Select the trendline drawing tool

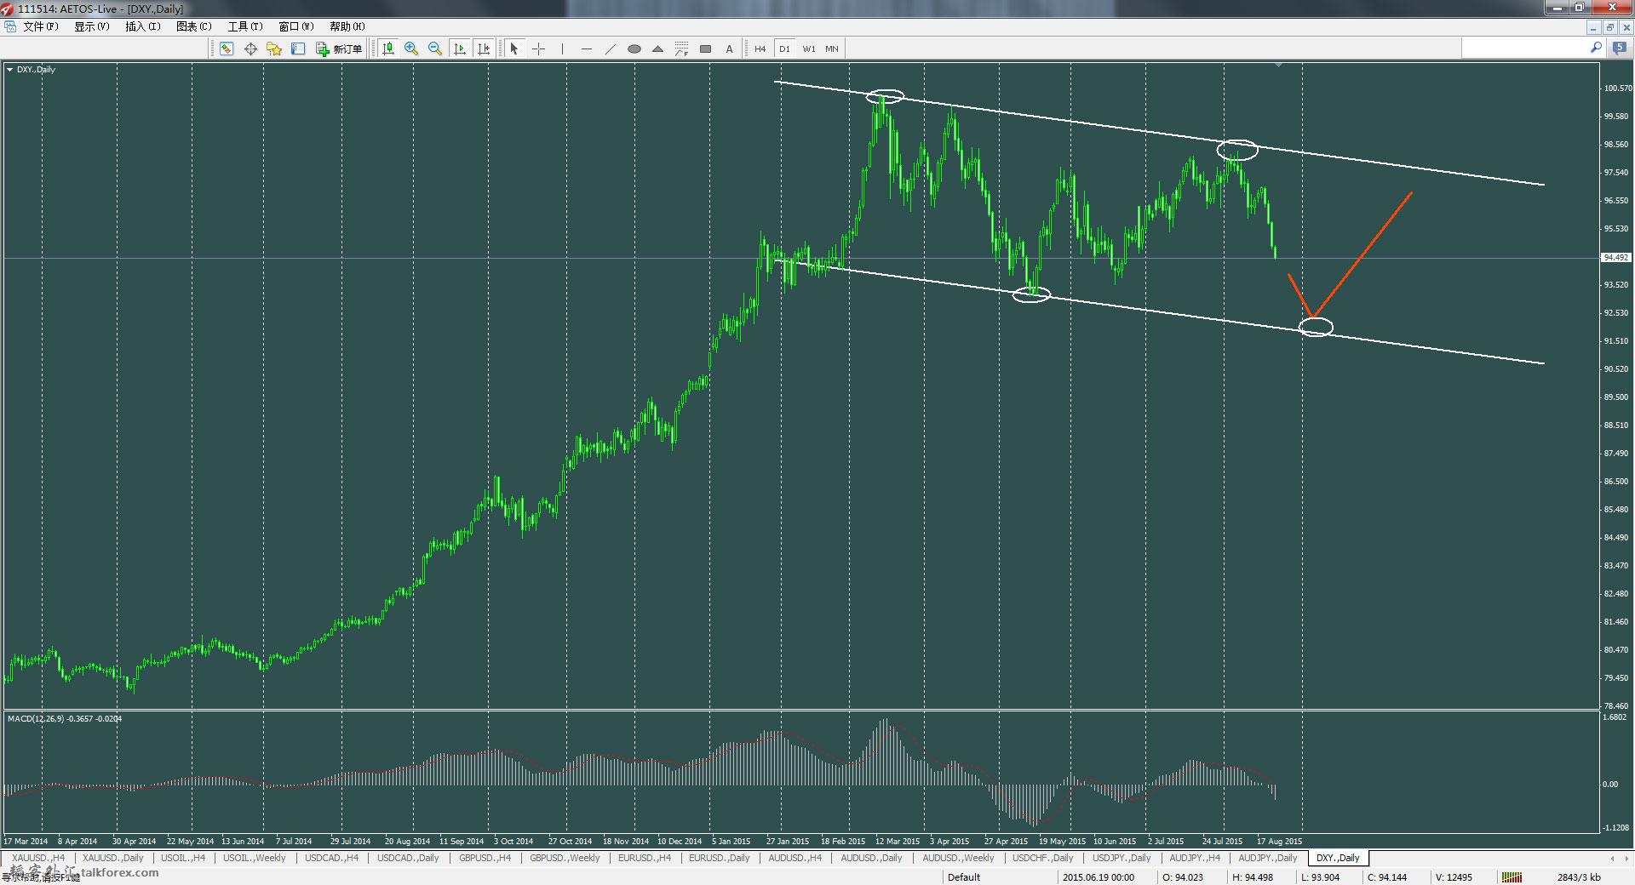610,49
